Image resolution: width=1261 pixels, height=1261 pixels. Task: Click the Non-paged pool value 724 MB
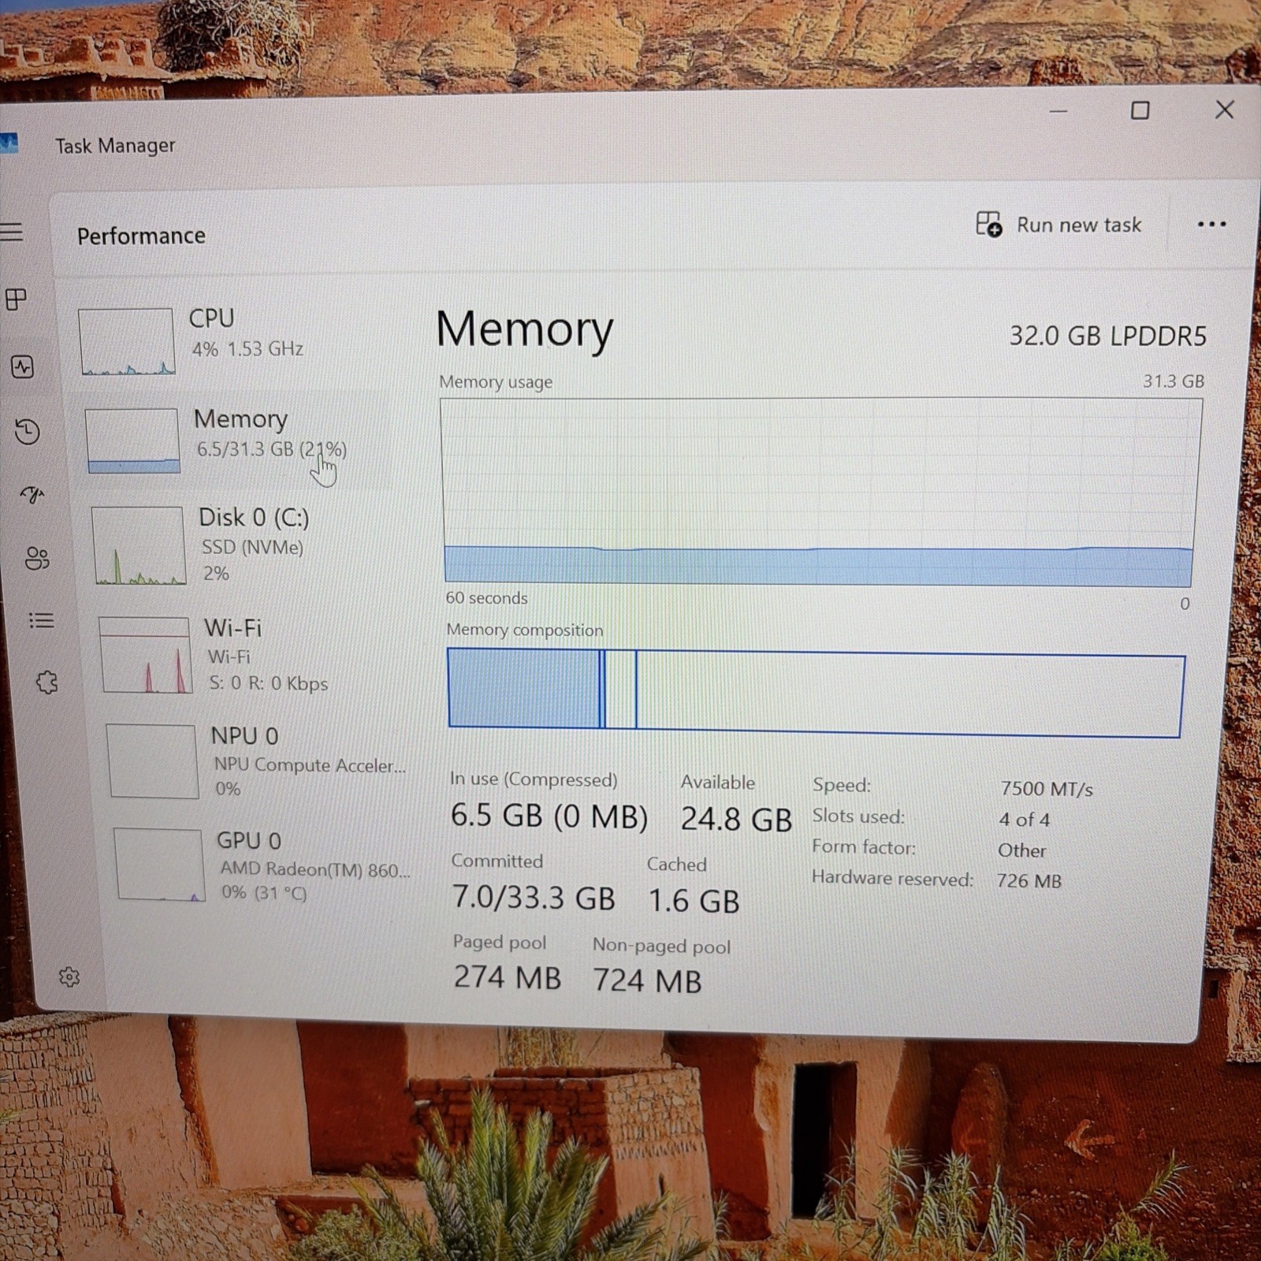(647, 981)
